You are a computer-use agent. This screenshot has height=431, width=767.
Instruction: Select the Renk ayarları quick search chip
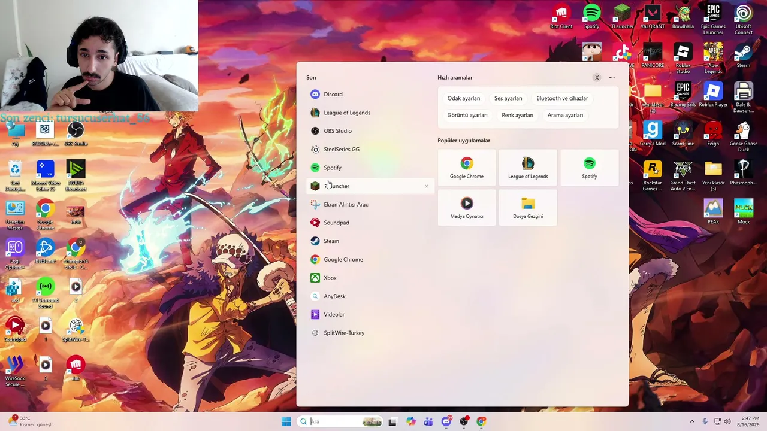pos(517,115)
